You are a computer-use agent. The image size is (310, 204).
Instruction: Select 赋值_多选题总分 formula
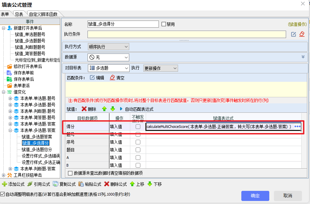click(x=37, y=149)
